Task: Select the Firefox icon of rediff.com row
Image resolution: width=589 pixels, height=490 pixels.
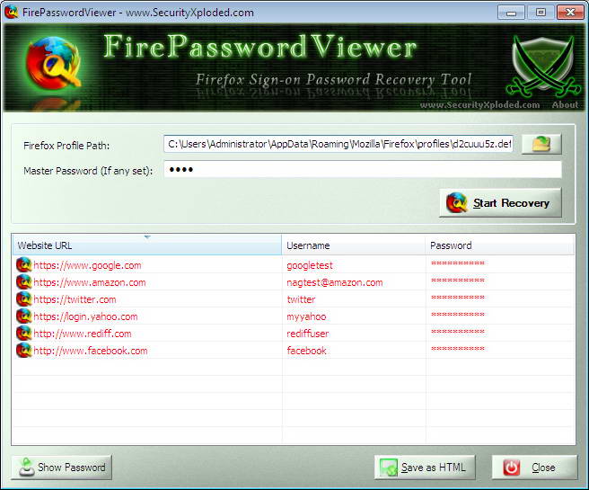Action: point(24,334)
